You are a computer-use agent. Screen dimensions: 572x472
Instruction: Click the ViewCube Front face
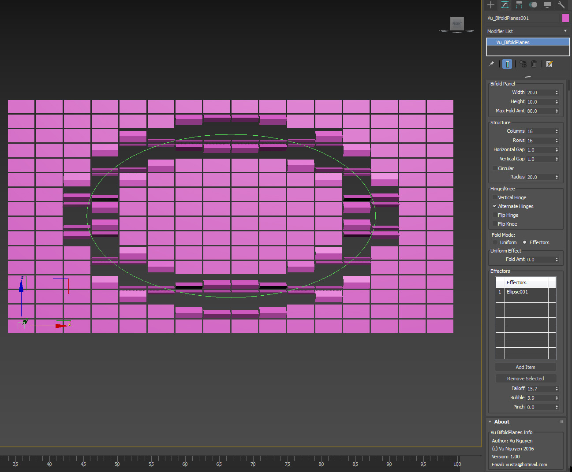coord(457,23)
